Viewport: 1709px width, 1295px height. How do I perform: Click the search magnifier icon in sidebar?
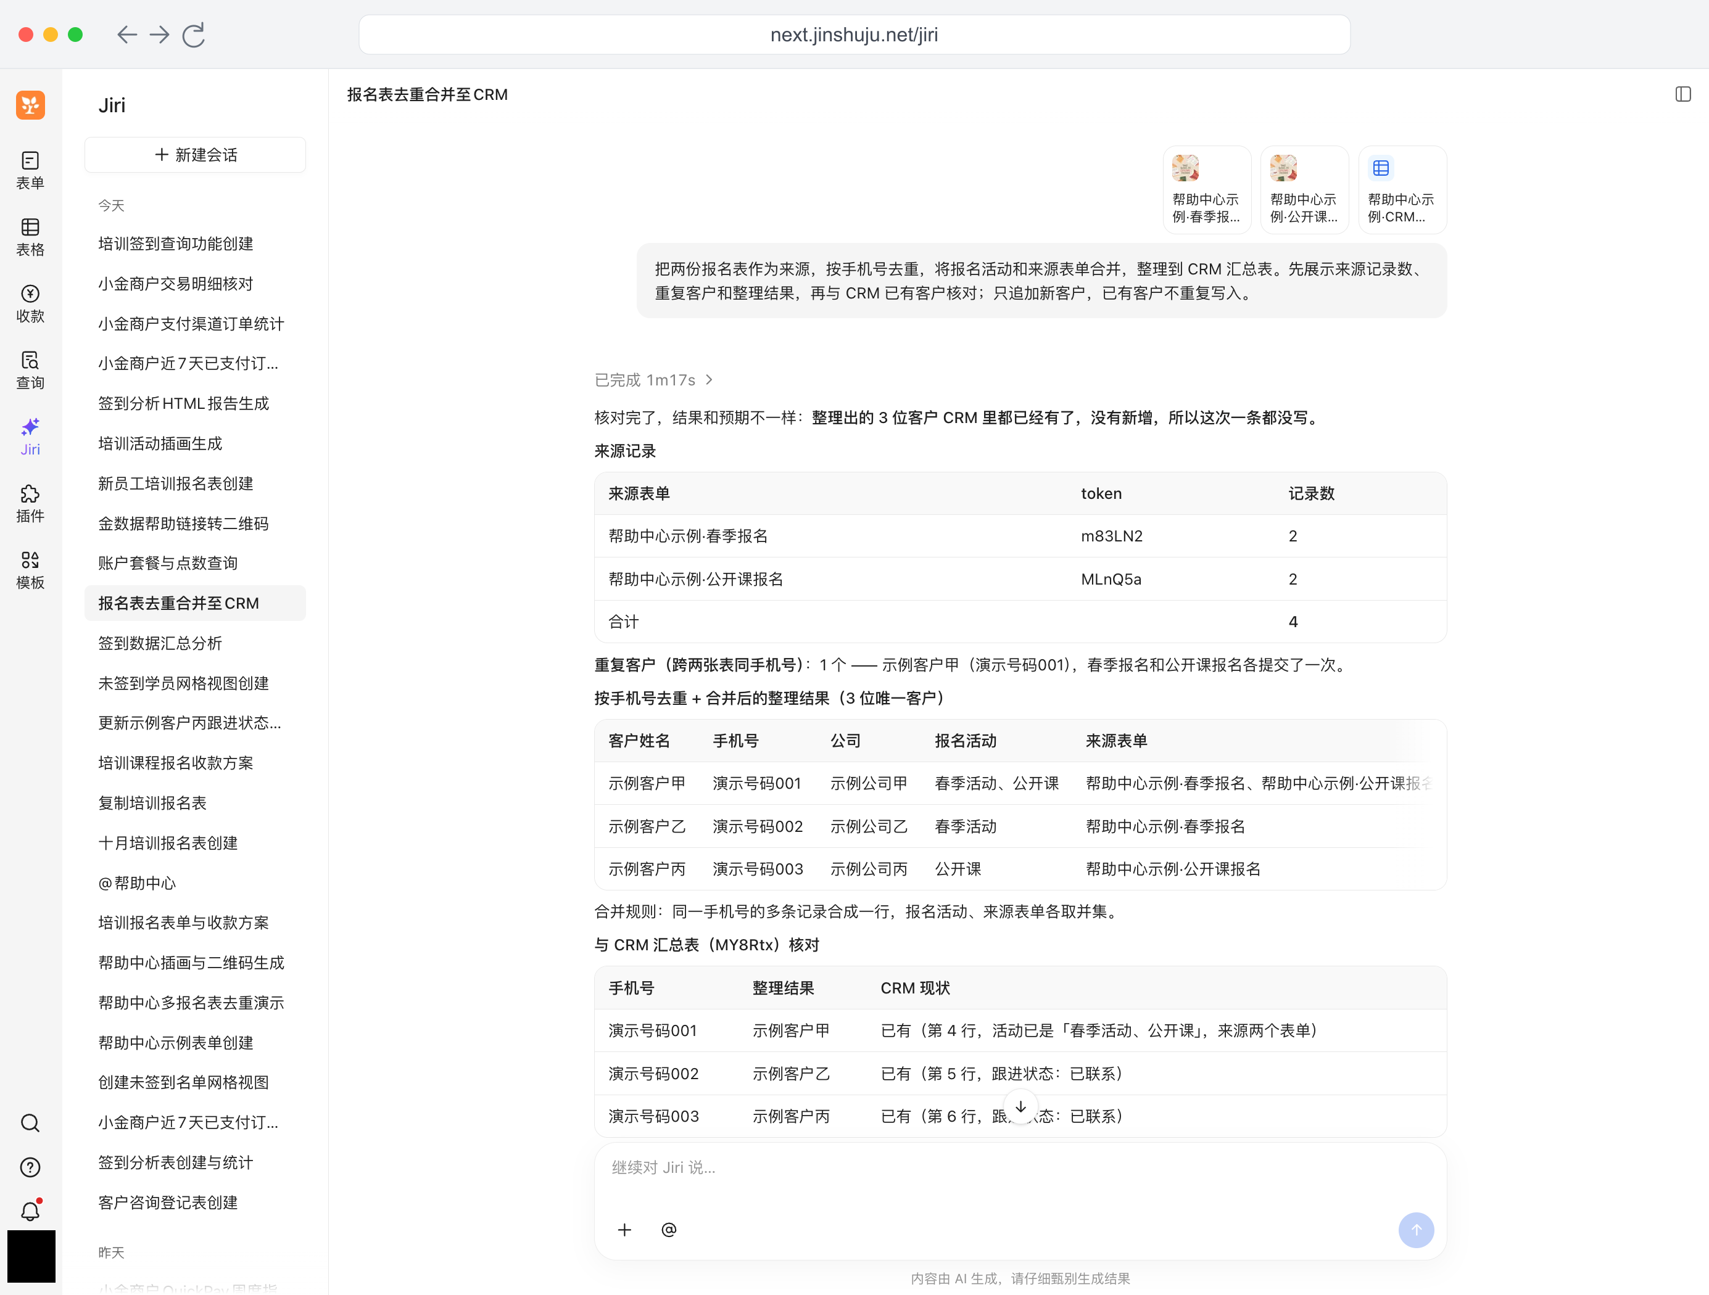pos(30,1122)
